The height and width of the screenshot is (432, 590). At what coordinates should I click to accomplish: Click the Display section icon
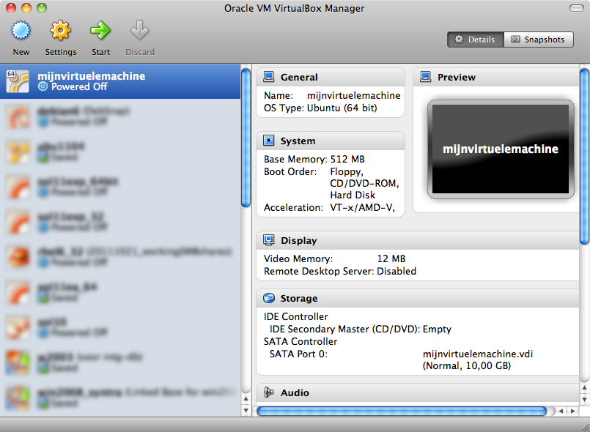click(x=269, y=240)
